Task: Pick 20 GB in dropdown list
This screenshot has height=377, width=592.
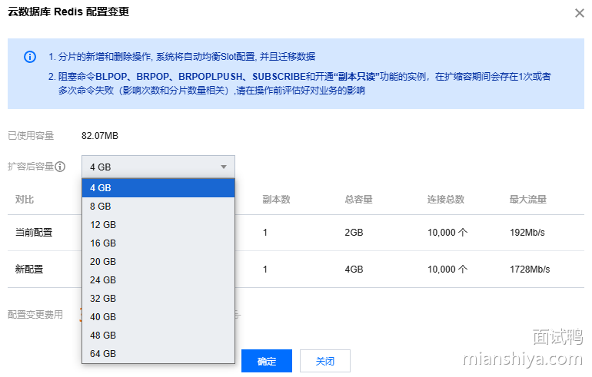Action: tap(158, 262)
